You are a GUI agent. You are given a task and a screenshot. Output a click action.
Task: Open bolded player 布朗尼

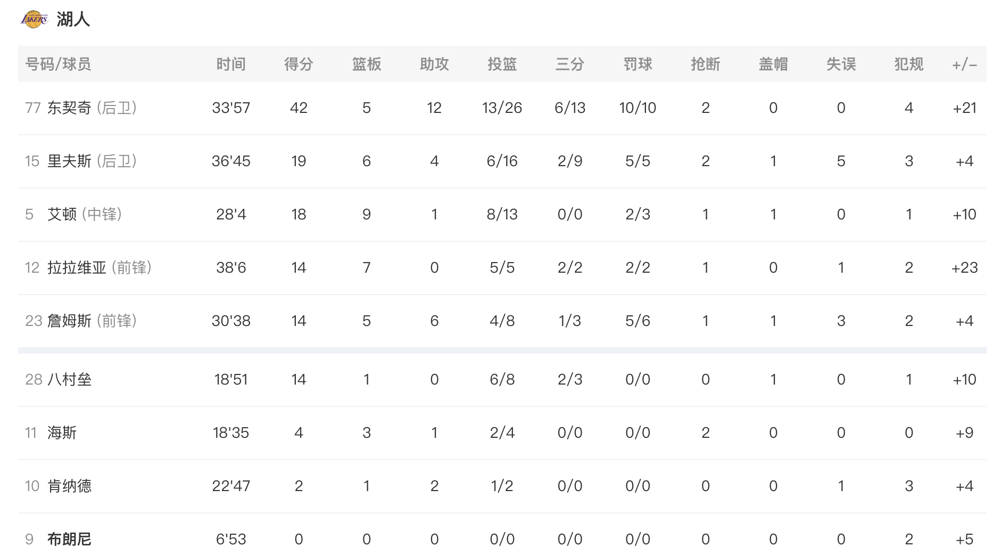pyautogui.click(x=69, y=539)
